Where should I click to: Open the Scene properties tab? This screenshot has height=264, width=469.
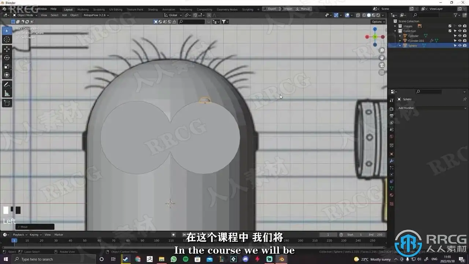391,129
